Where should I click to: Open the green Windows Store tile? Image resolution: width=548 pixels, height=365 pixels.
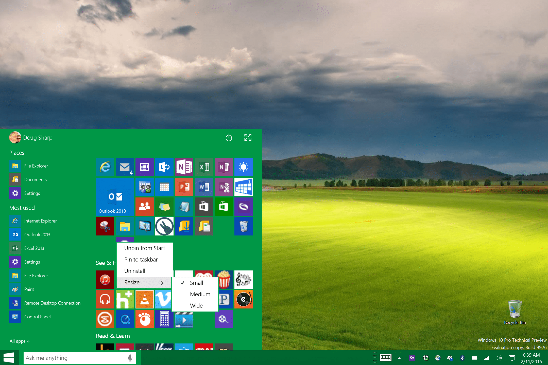(224, 207)
